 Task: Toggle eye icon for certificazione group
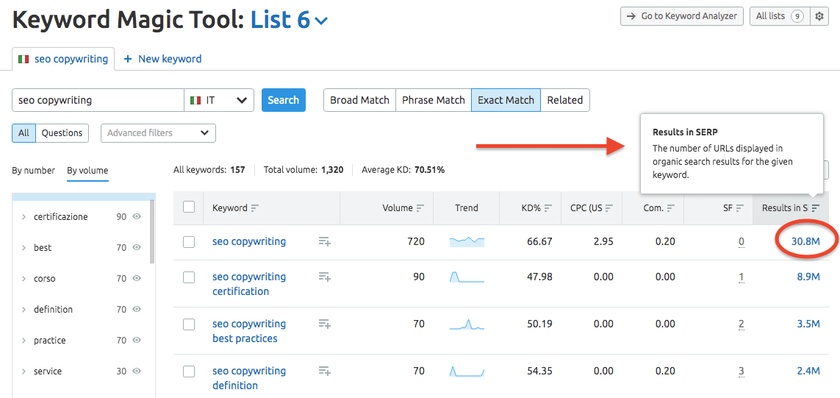[137, 217]
